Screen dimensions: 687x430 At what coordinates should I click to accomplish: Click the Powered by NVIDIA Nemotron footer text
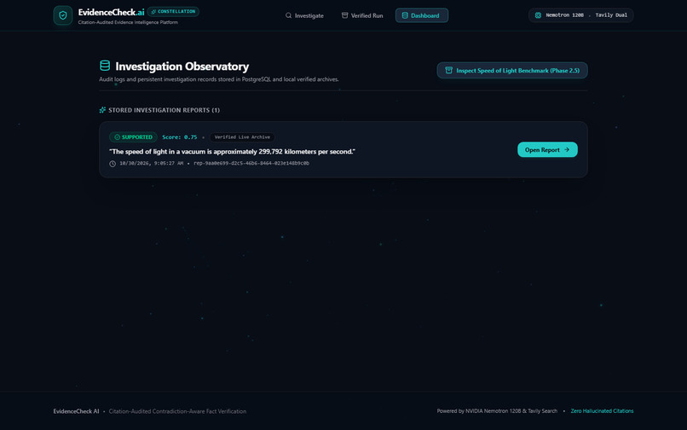click(x=497, y=411)
